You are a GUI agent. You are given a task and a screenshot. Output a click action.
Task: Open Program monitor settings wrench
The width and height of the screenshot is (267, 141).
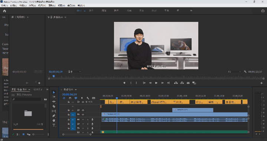tap(245, 72)
